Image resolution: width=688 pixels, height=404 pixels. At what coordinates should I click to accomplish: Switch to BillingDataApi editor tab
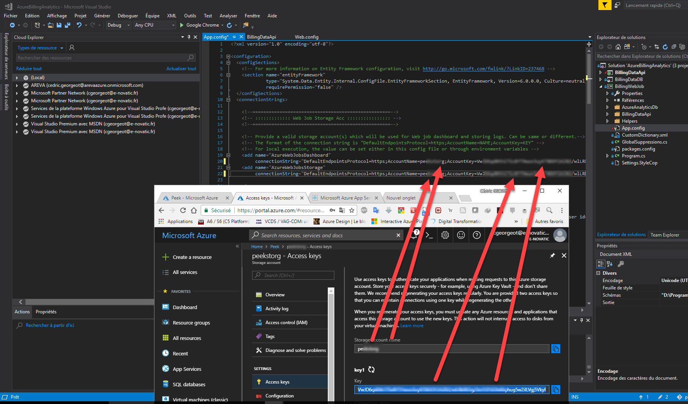261,37
